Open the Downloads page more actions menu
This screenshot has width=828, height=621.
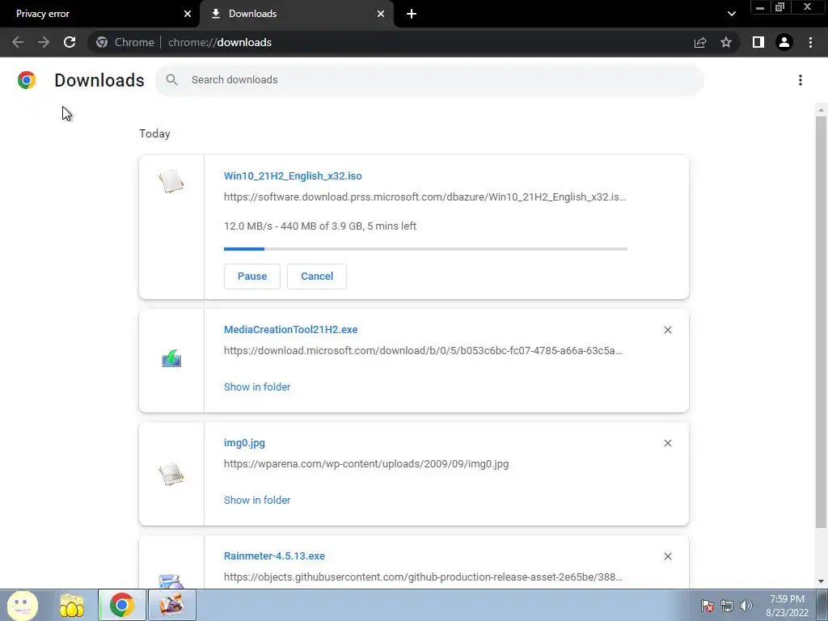tap(801, 80)
